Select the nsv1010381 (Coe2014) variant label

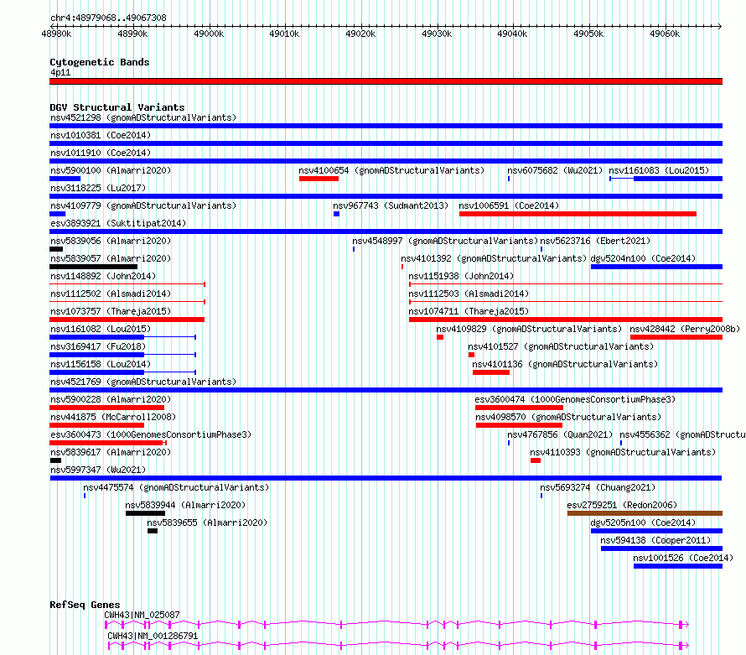101,135
